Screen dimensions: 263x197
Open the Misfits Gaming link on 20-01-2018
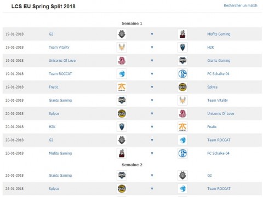point(60,153)
